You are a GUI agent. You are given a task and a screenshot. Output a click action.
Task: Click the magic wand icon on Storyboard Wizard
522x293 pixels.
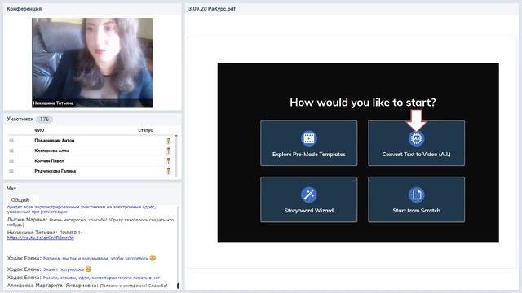click(x=308, y=195)
